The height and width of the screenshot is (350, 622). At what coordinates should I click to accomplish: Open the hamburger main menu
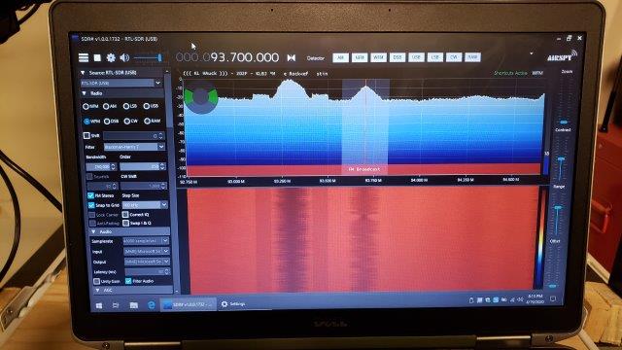(84, 58)
